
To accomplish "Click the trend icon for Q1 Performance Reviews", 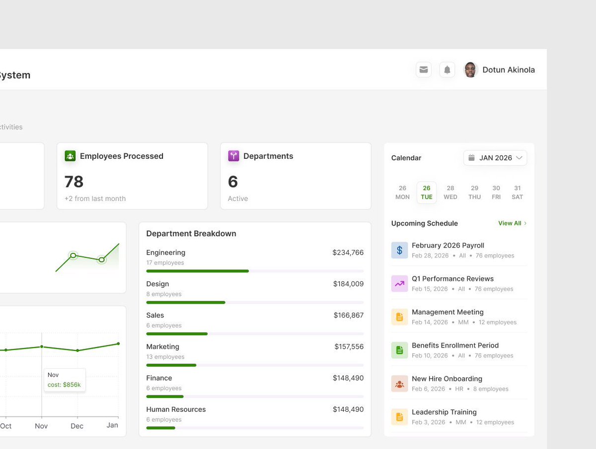I will [399, 283].
